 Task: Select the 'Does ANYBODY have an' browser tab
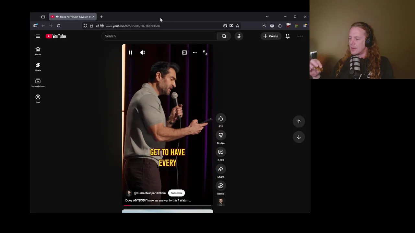click(x=73, y=17)
